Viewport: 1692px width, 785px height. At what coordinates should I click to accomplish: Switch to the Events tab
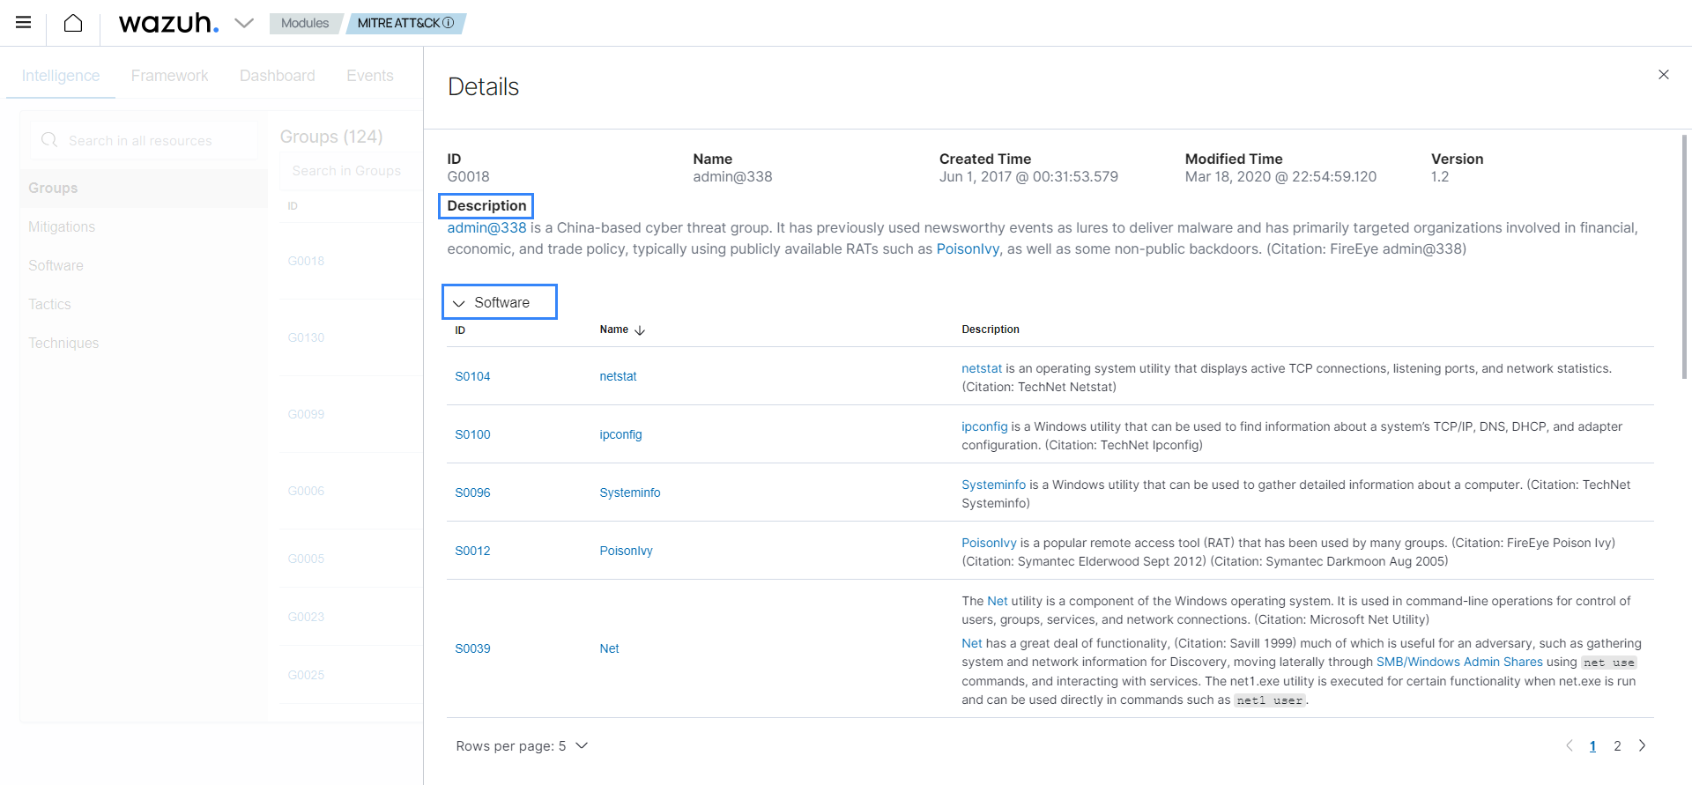pyautogui.click(x=370, y=76)
